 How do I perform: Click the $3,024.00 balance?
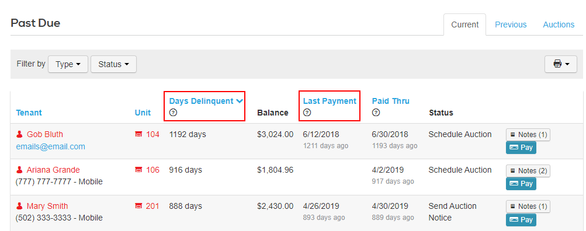(275, 134)
